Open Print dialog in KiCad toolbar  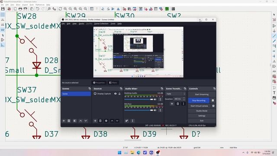(20, 9)
